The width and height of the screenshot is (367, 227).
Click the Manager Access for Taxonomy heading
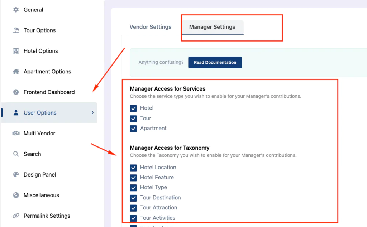[x=170, y=148]
